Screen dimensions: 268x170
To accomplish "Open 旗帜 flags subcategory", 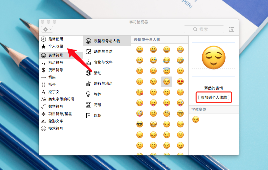I will (x=107, y=115).
